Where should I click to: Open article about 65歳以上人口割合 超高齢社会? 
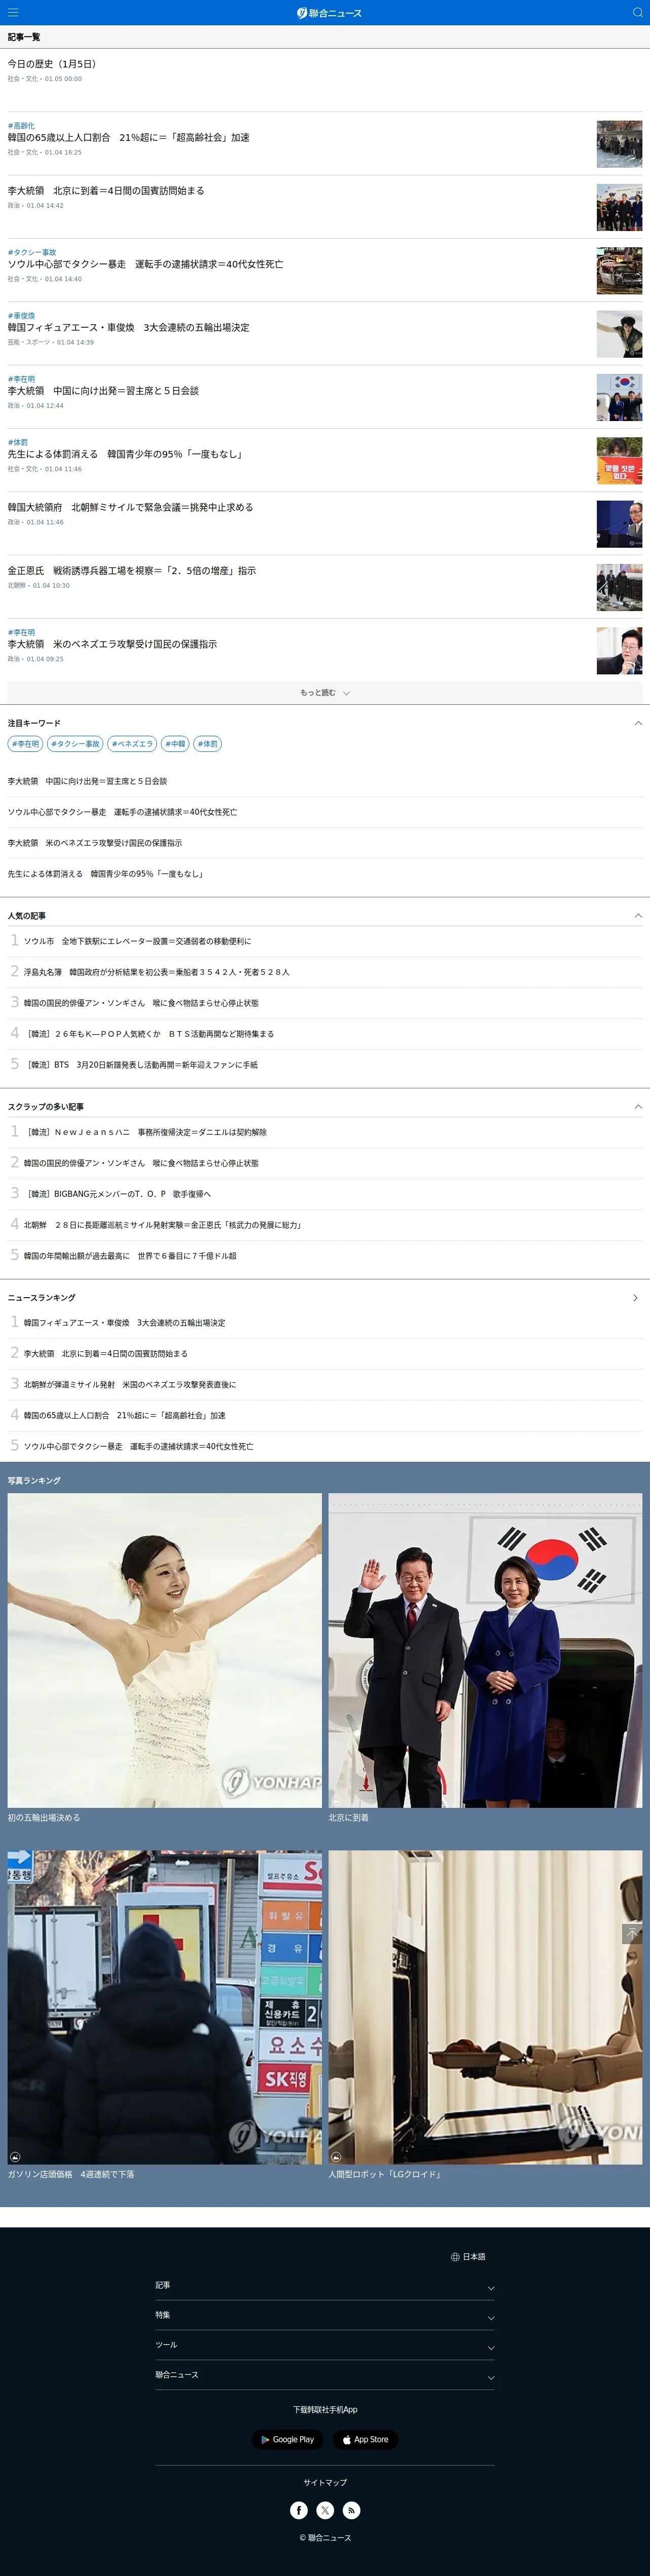click(129, 138)
